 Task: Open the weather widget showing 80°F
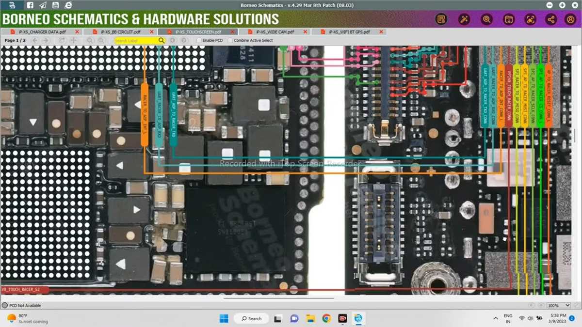[27, 318]
